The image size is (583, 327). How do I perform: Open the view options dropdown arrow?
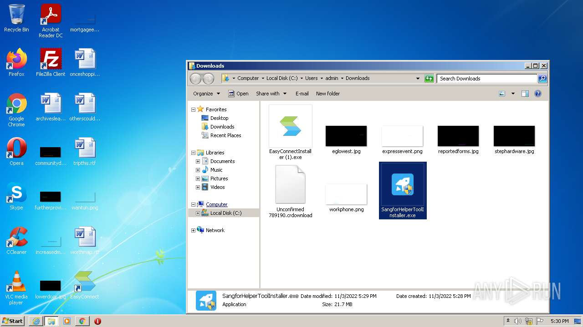tap(513, 94)
